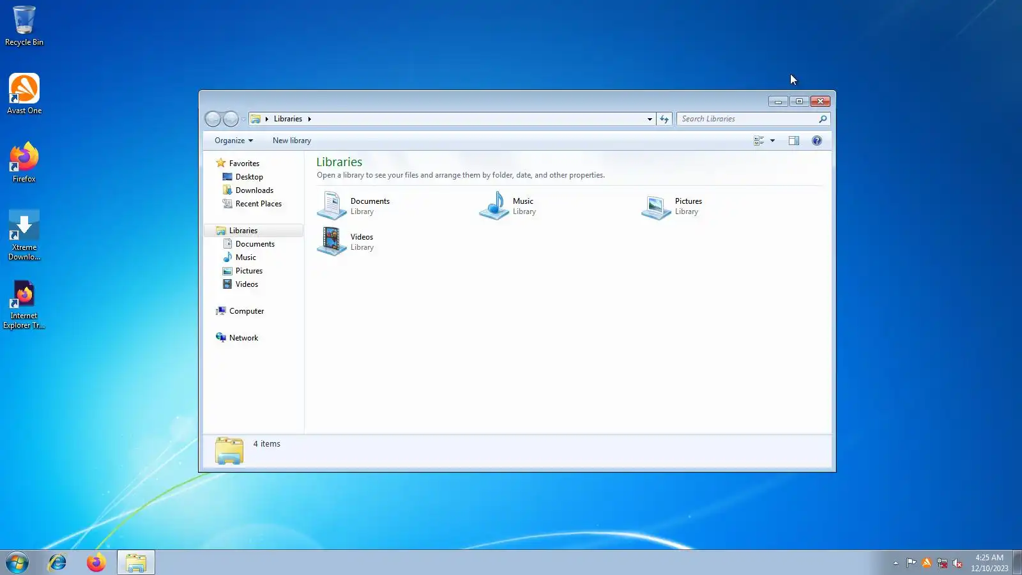Image resolution: width=1022 pixels, height=575 pixels.
Task: Open address bar history dropdown
Action: (x=650, y=119)
